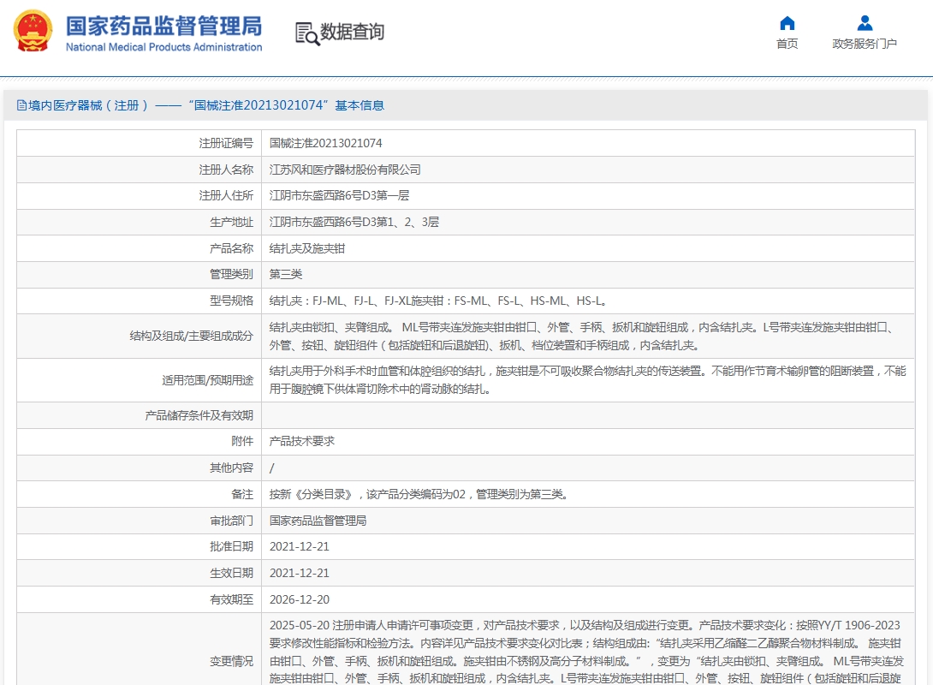Select effective date 2021-12-21 in 生效日期 row
The height and width of the screenshot is (685, 933).
click(x=300, y=573)
